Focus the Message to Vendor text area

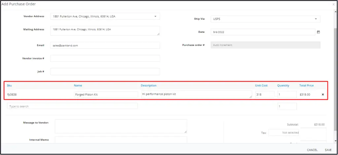[x=121, y=126]
